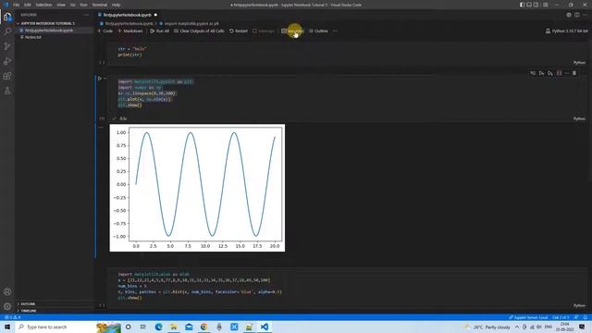Screen dimensions: 592x333
Task: Open the Testing flask view
Action: point(7,91)
